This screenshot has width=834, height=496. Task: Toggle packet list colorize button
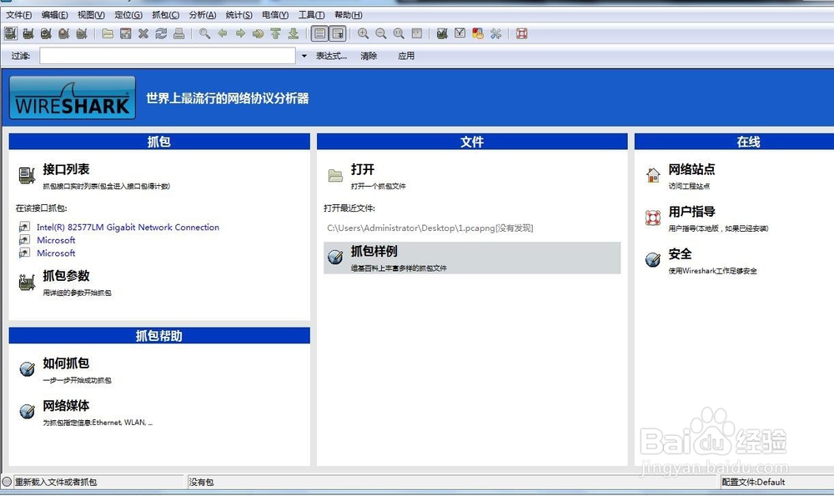319,33
